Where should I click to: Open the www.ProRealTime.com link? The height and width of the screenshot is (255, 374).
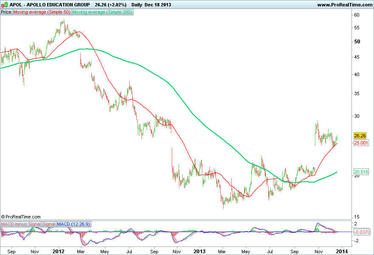pos(345,5)
